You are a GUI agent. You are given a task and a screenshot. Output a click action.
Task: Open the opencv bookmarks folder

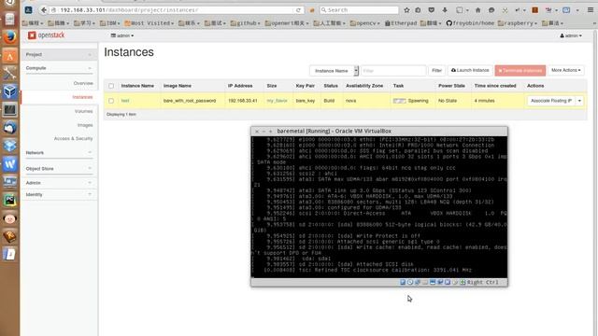(x=365, y=23)
